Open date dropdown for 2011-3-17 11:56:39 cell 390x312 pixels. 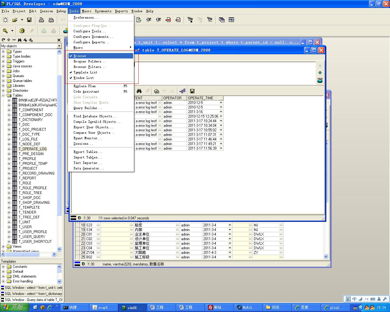coord(221,148)
